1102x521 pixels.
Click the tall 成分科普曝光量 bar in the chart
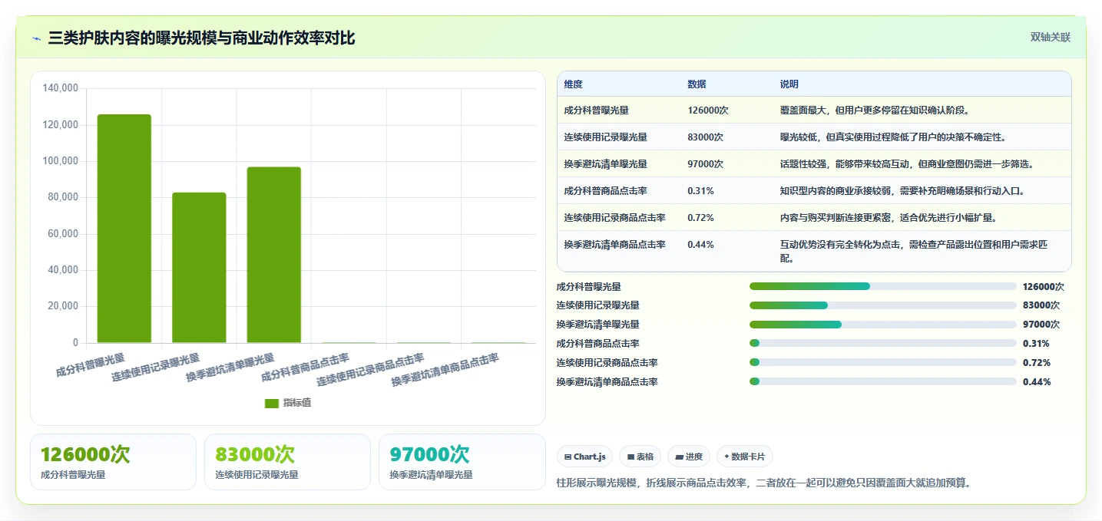point(124,229)
